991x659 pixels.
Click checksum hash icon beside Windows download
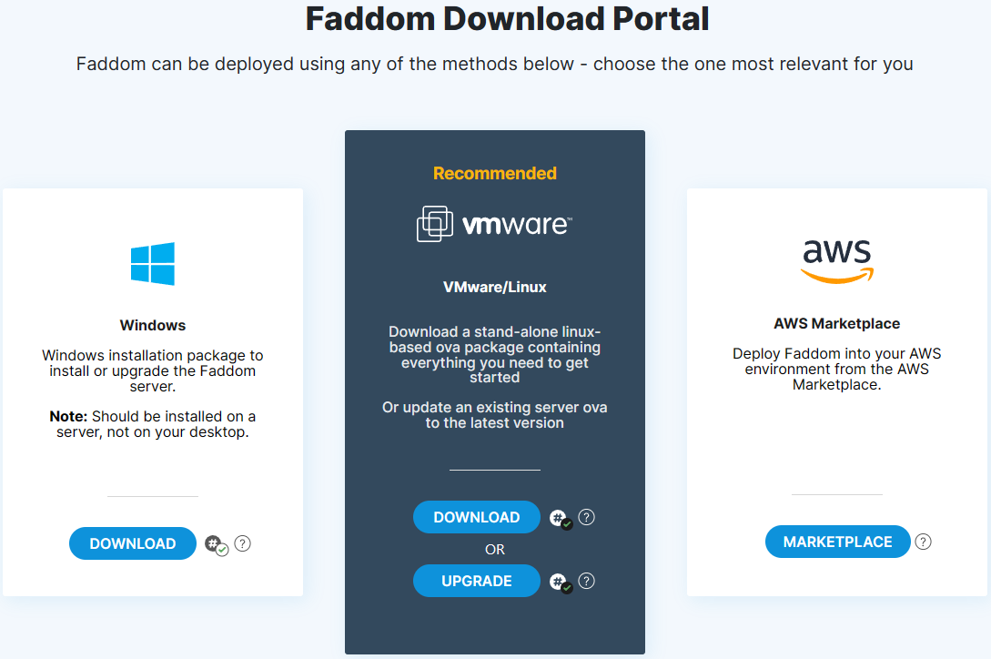pos(217,544)
